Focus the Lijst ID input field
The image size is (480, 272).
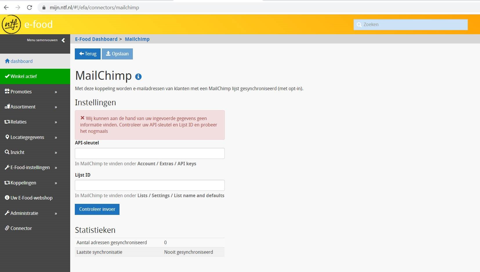tap(150, 185)
